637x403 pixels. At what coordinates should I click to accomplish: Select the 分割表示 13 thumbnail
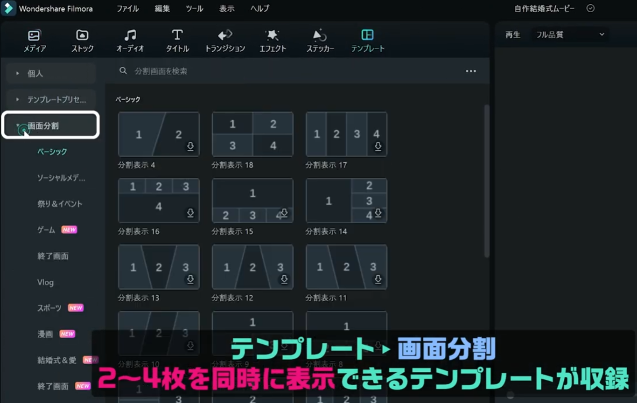pyautogui.click(x=159, y=267)
